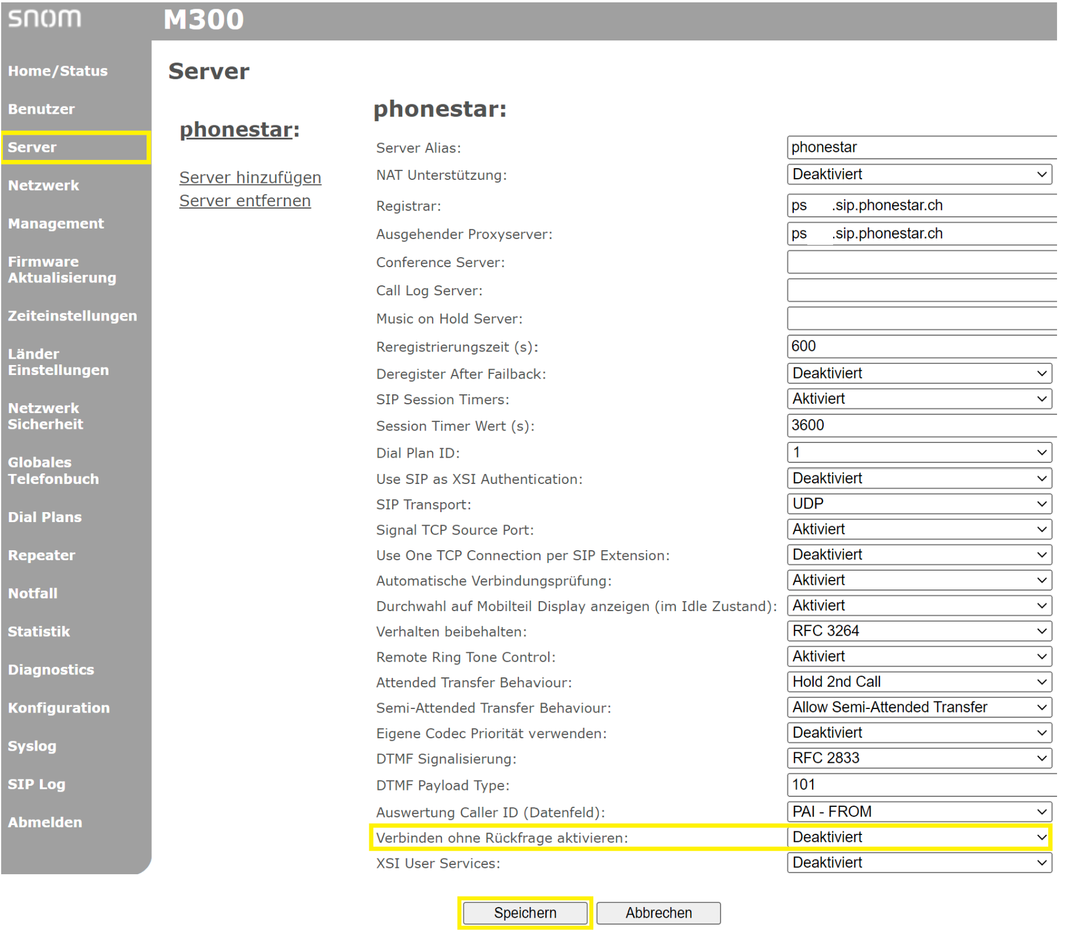The width and height of the screenshot is (1067, 934).
Task: Open the Syslog page
Action: (x=32, y=746)
